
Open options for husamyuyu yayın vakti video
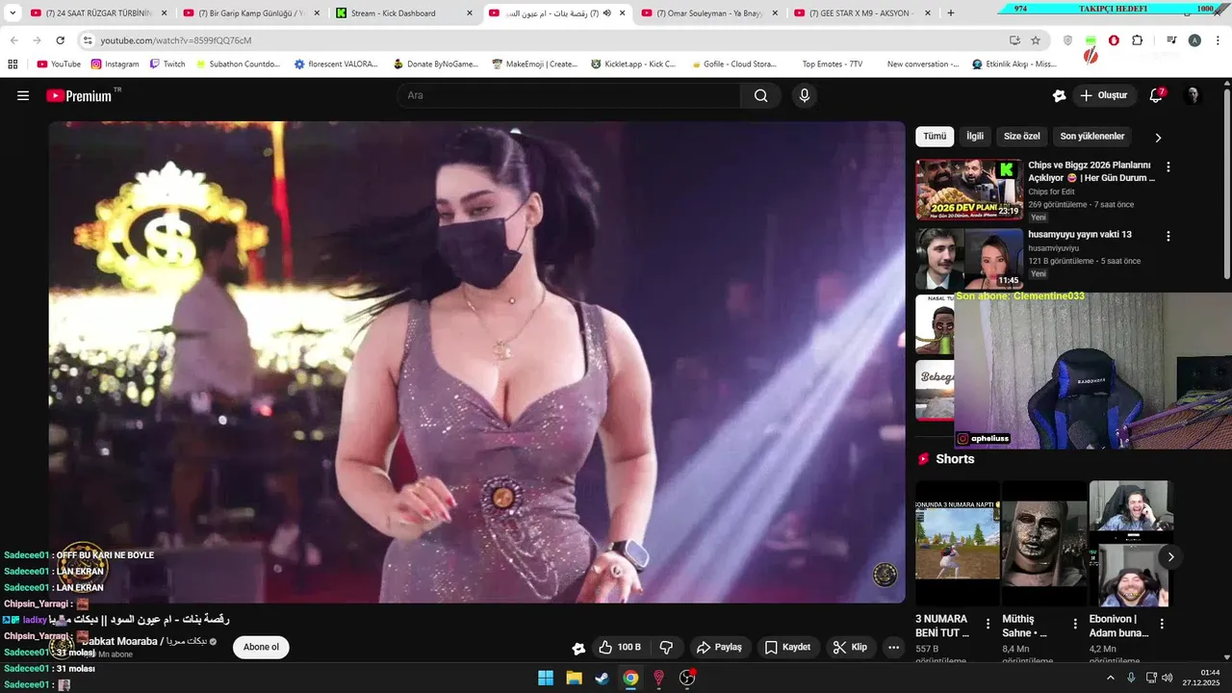point(1168,236)
